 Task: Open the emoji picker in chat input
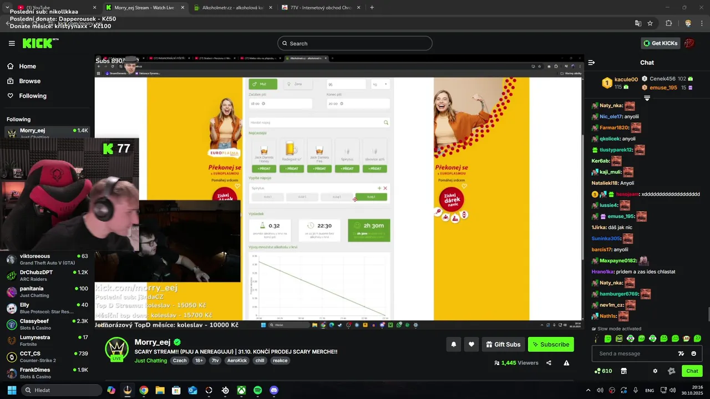pos(693,354)
